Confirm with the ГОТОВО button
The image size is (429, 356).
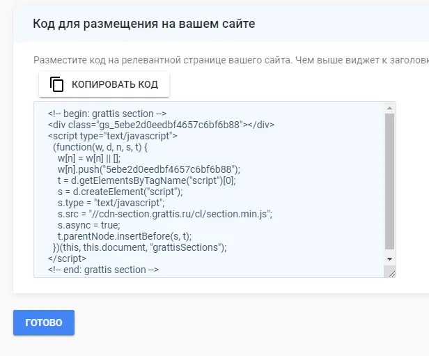click(x=44, y=323)
